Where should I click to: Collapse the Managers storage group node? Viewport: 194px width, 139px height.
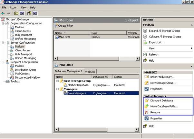point(57,89)
